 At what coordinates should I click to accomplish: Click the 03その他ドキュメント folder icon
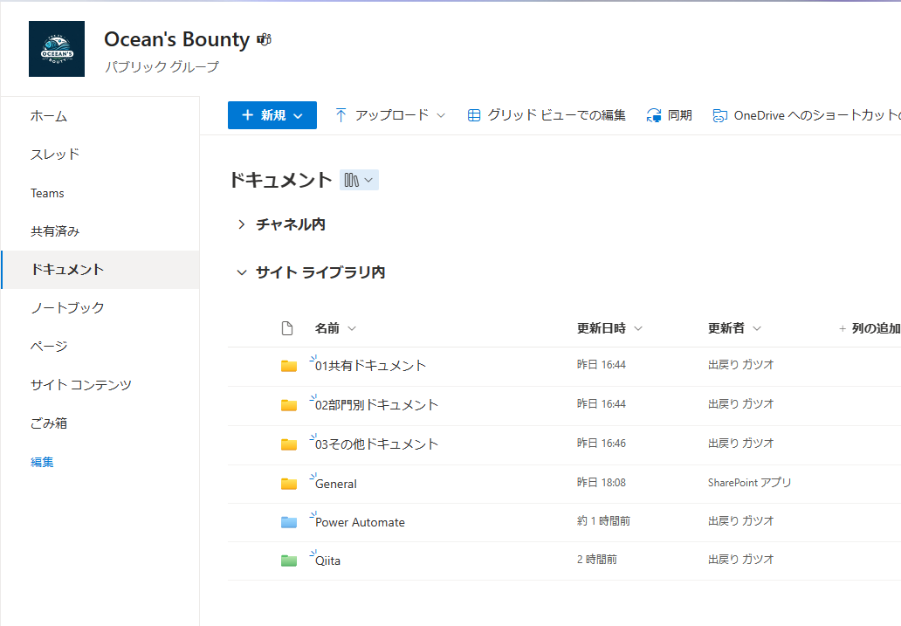click(x=289, y=444)
